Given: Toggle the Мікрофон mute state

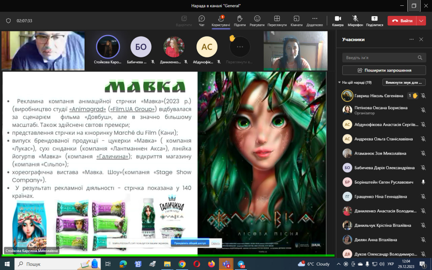Looking at the screenshot, I should [355, 21].
